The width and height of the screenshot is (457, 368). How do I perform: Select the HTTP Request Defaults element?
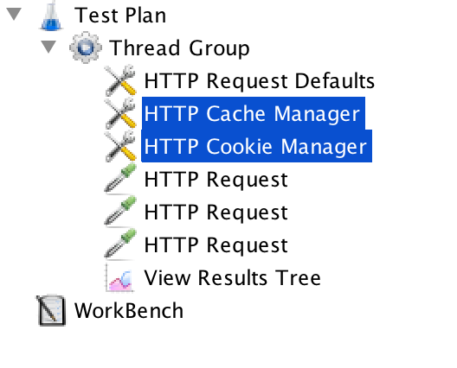point(260,80)
